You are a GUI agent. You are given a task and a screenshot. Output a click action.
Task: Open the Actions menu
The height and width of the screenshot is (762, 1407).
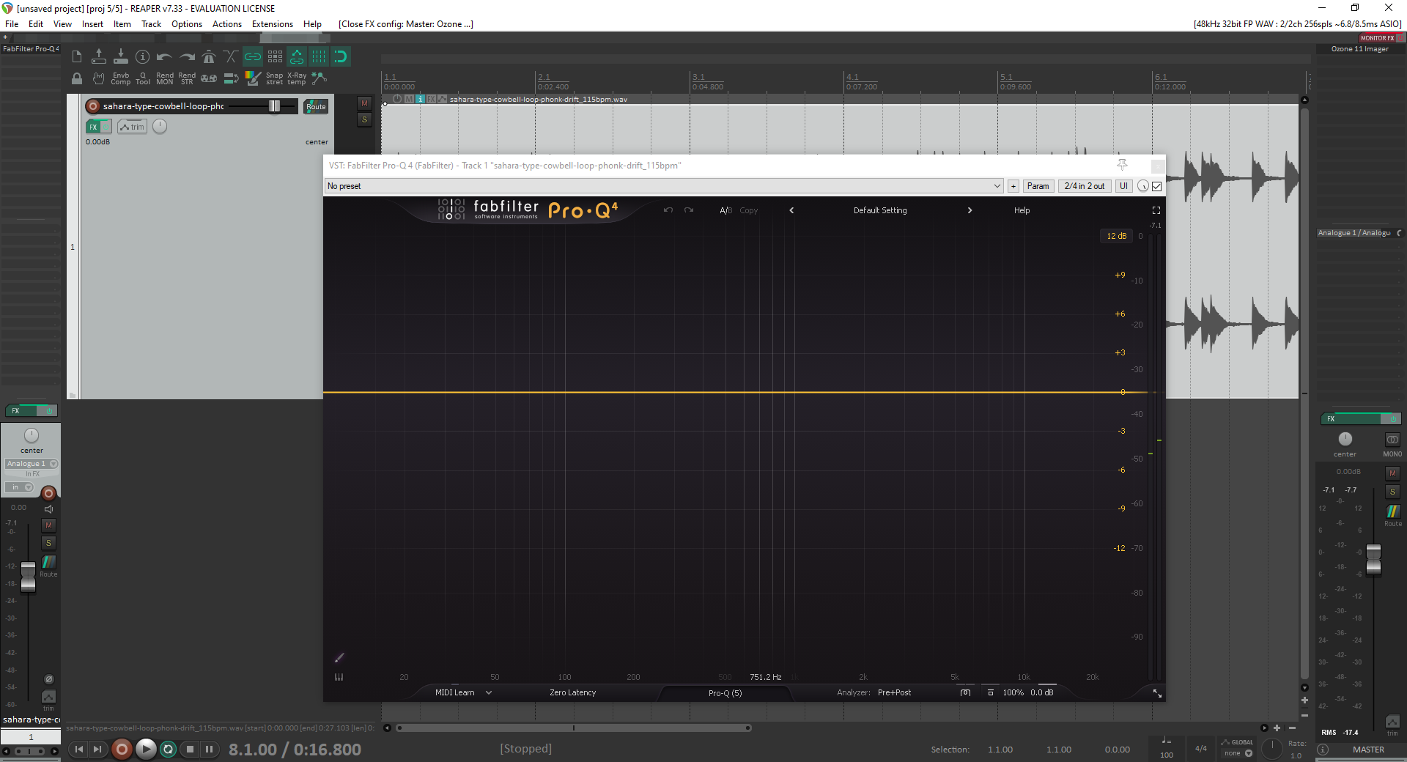[227, 24]
